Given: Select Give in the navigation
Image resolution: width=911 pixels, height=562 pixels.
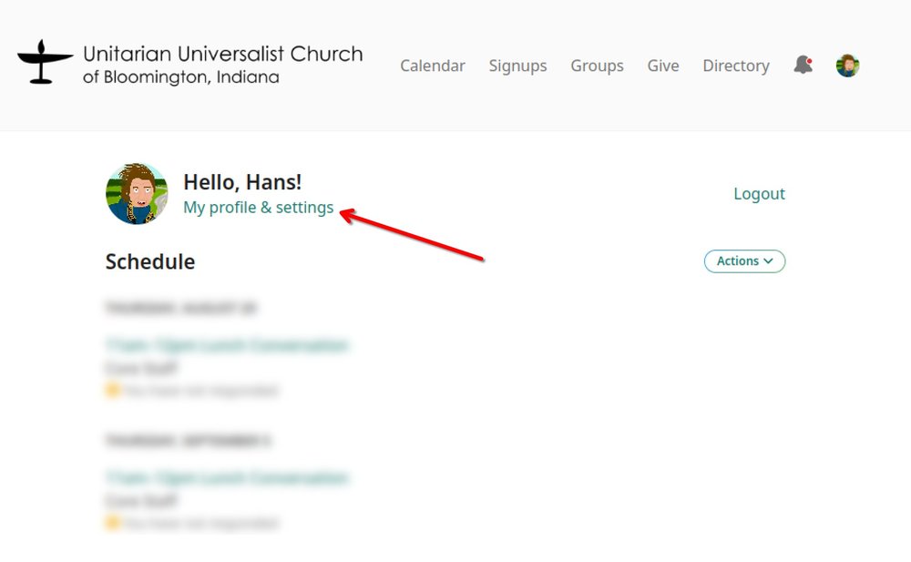Looking at the screenshot, I should tap(663, 66).
